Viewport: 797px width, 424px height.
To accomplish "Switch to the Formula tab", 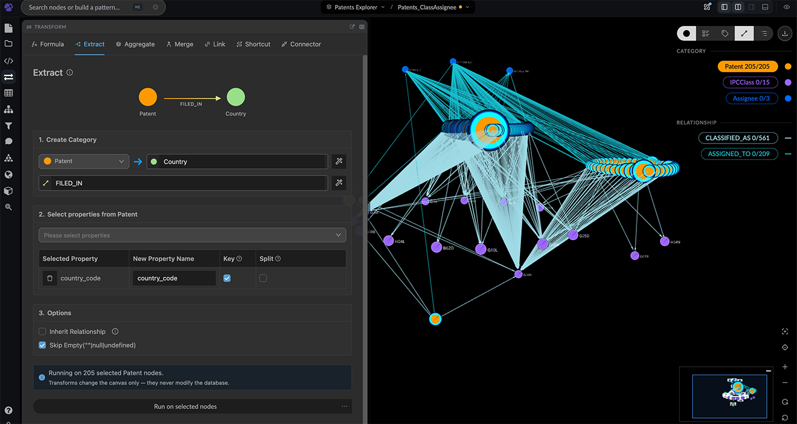I will click(x=47, y=44).
